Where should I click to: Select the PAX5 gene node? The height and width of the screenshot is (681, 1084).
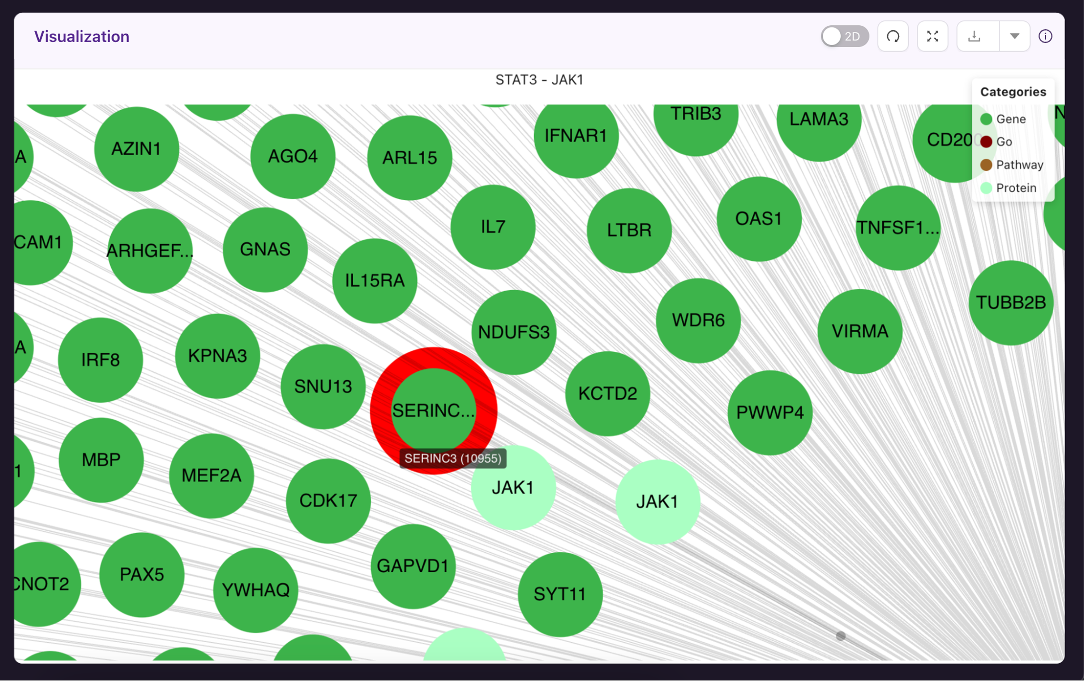click(142, 575)
